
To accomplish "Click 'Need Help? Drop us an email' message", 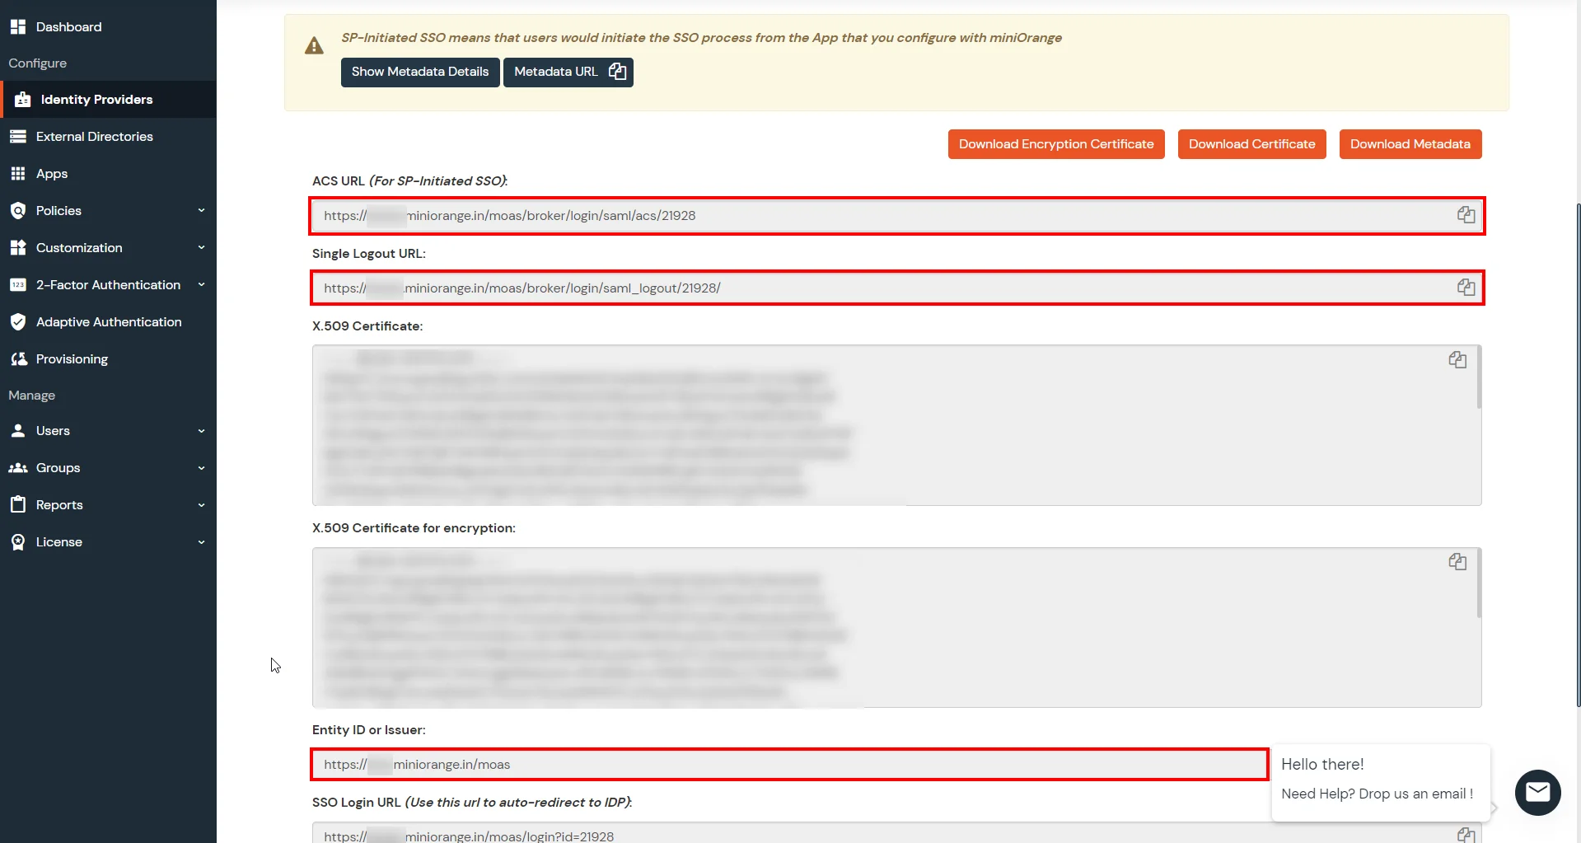I will coord(1377,794).
